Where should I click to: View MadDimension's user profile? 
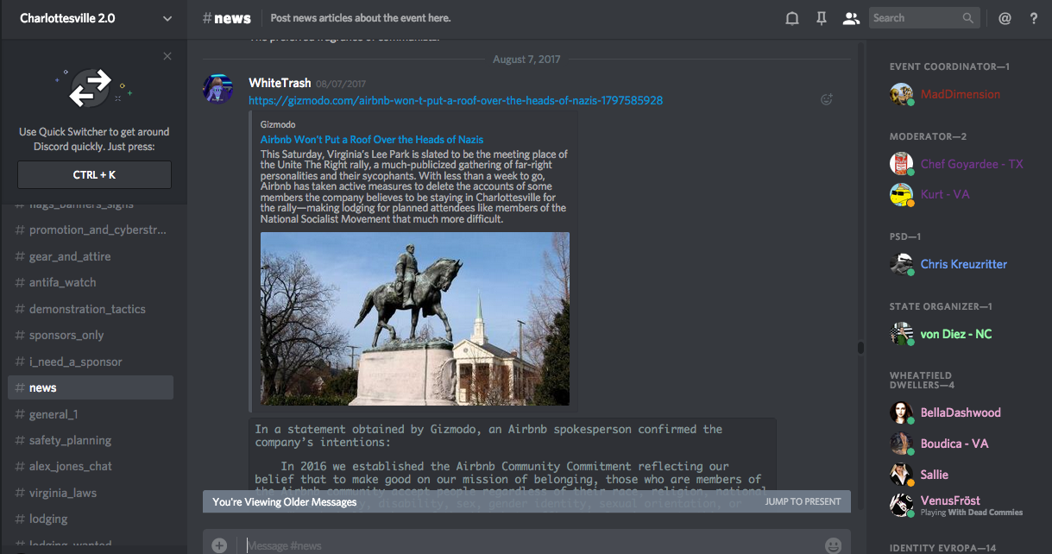960,94
